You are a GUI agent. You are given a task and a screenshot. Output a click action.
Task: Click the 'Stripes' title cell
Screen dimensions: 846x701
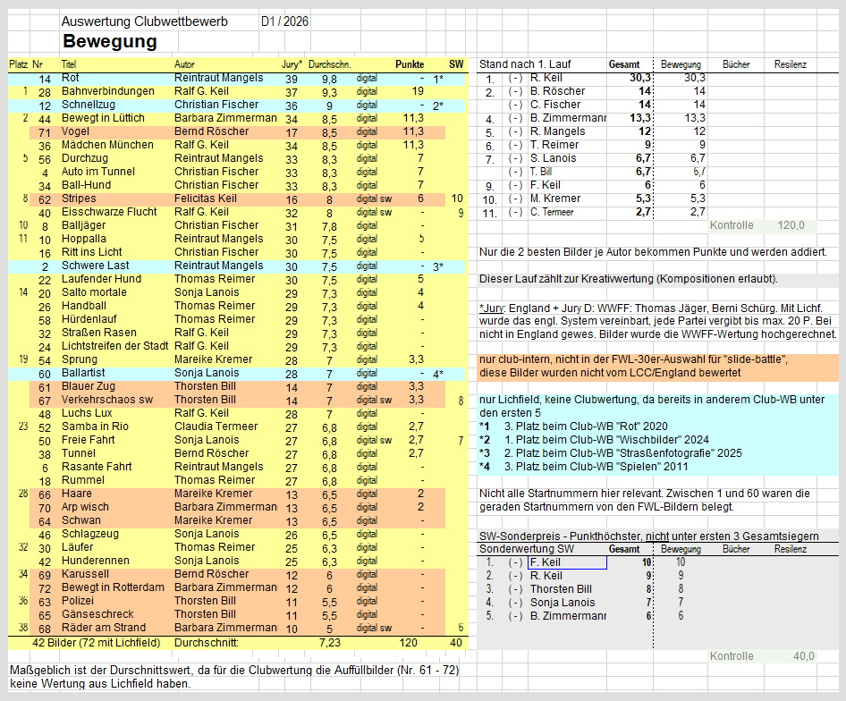click(x=79, y=198)
